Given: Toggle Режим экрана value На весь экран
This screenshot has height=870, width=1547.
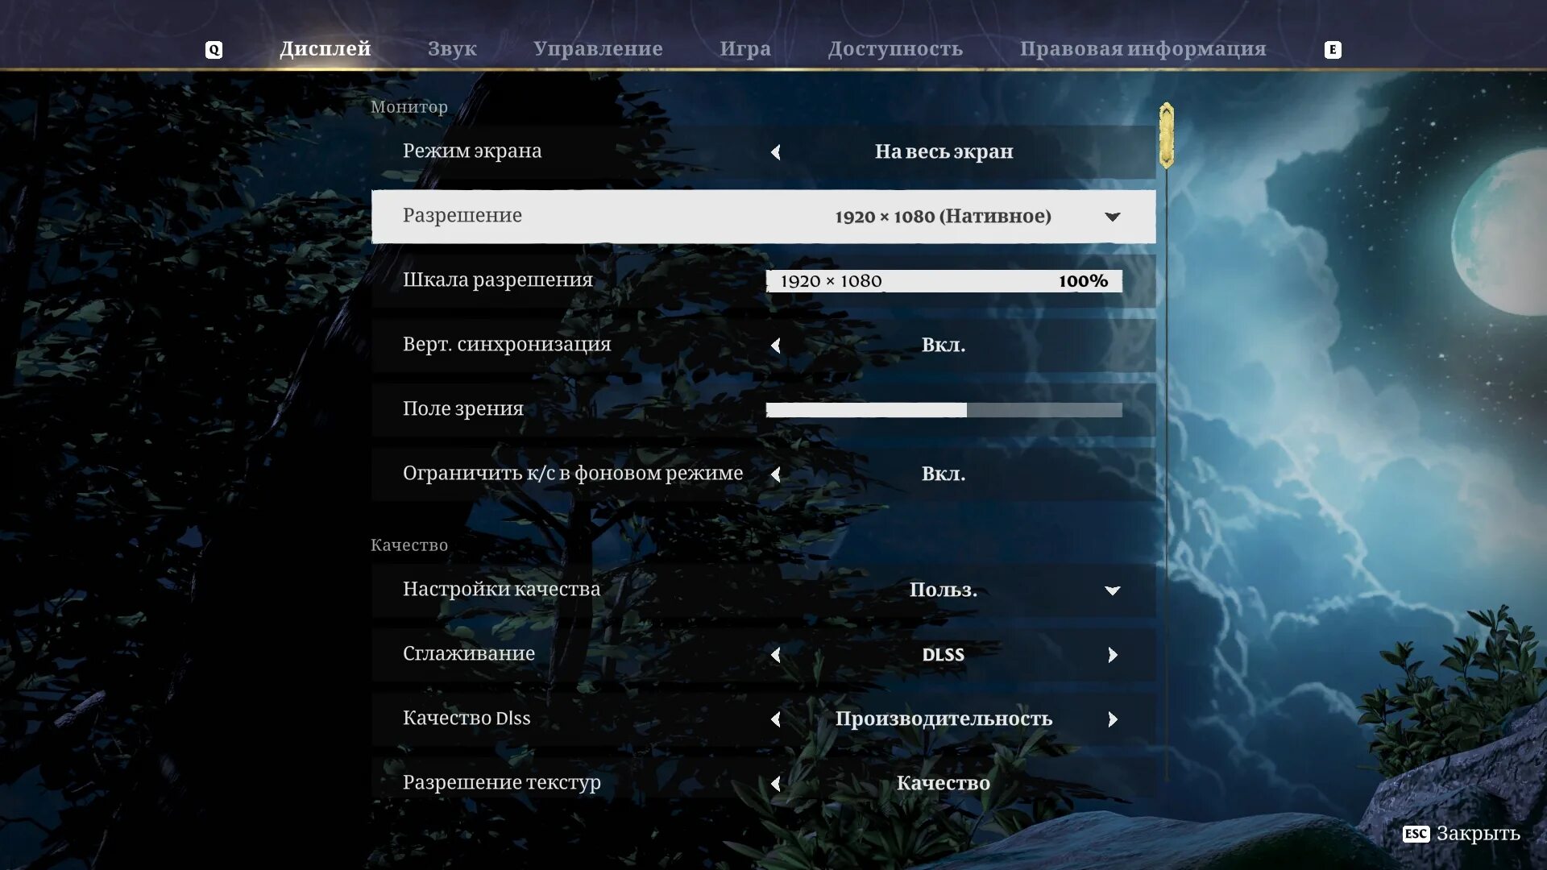Looking at the screenshot, I should 943,152.
